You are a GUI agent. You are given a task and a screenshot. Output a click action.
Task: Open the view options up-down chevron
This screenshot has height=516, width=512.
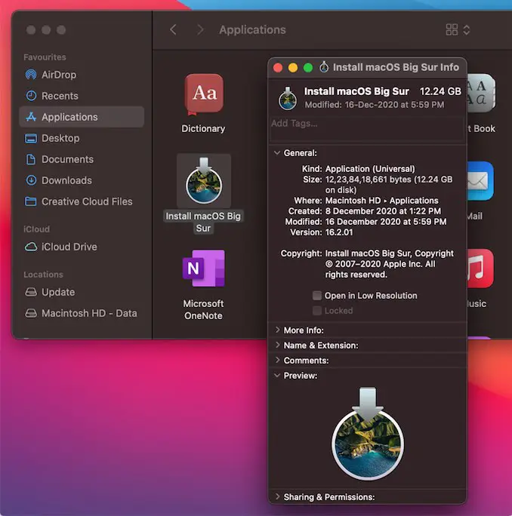point(467,30)
